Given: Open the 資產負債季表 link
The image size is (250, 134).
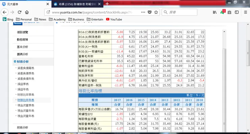Looking at the screenshot, I should 26,73.
